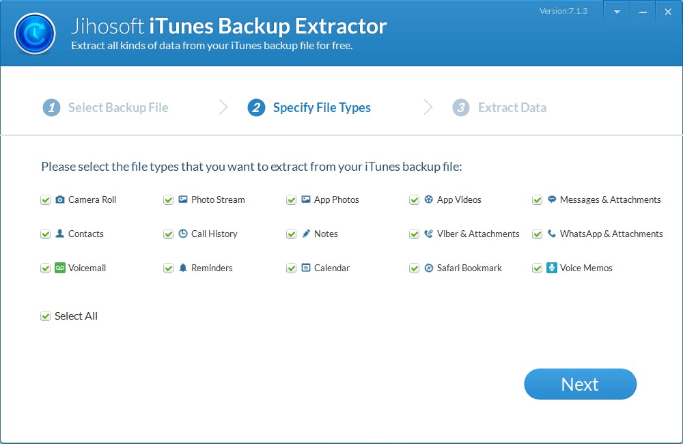Go to step 3 Extract Data
This screenshot has width=683, height=444.
[499, 107]
